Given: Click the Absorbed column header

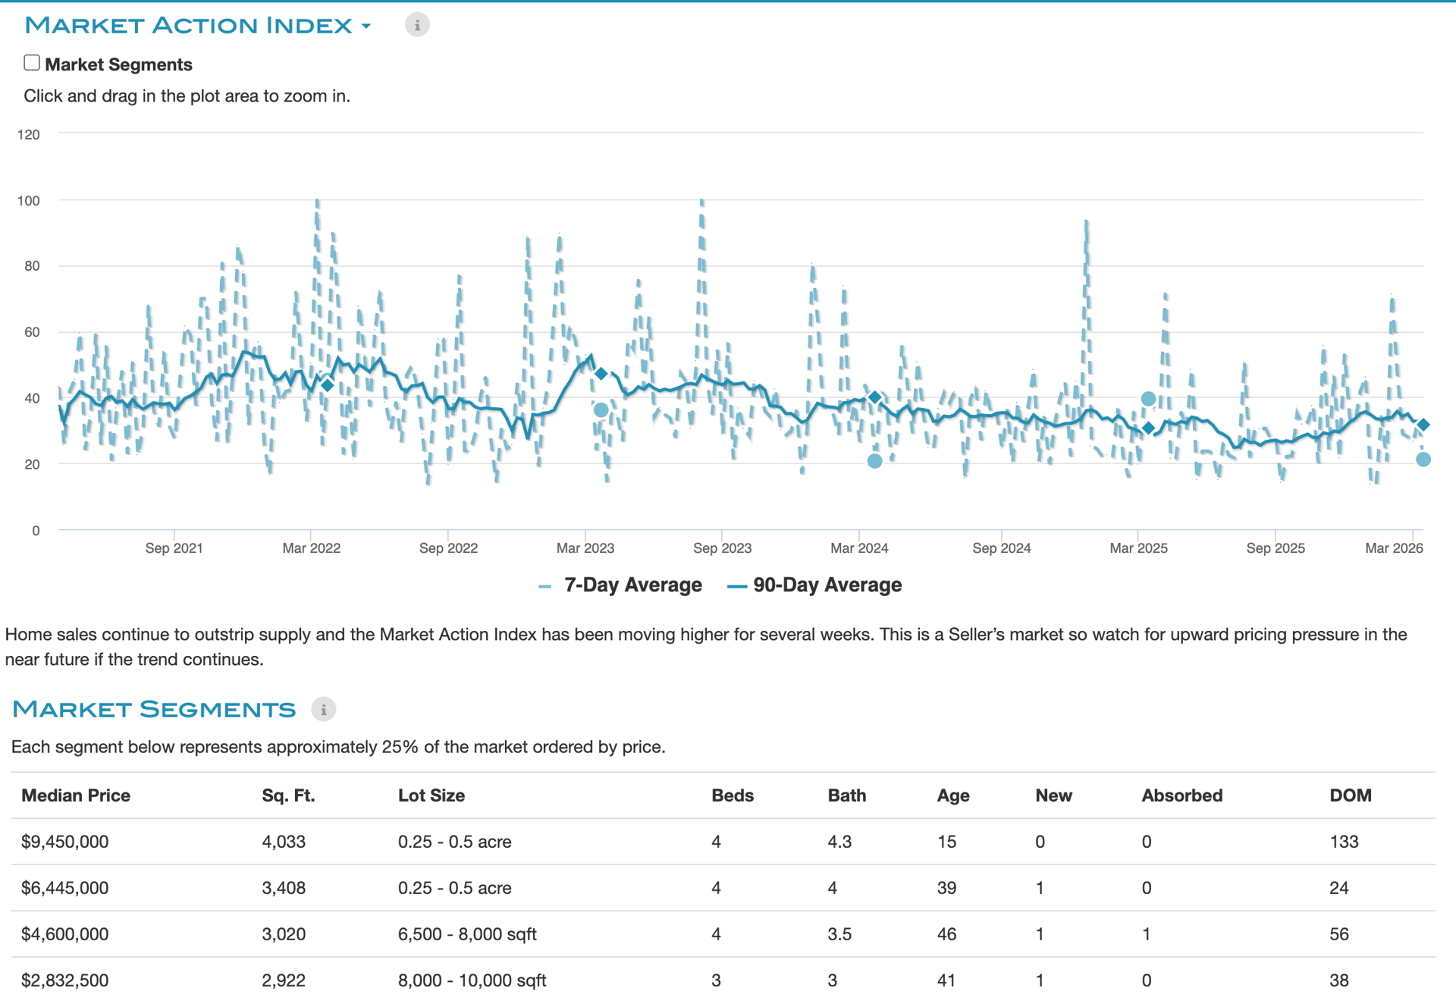Looking at the screenshot, I should 1181,795.
